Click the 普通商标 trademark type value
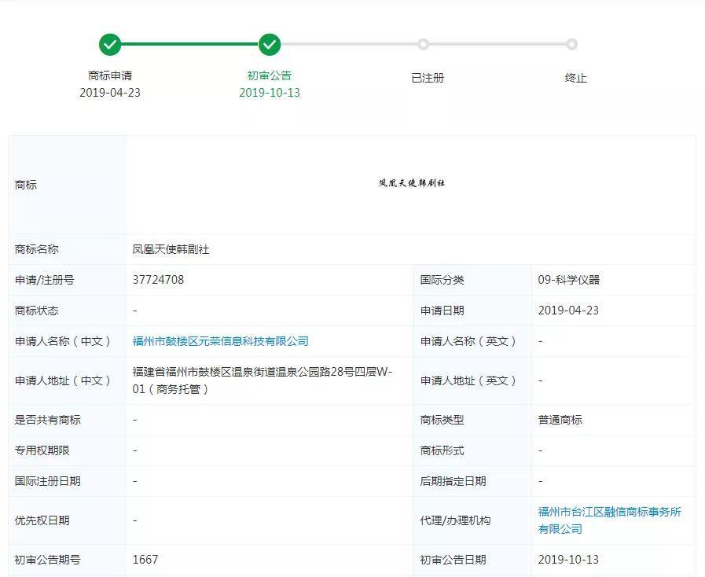Viewport: 705px width, 577px height. pyautogui.click(x=560, y=420)
